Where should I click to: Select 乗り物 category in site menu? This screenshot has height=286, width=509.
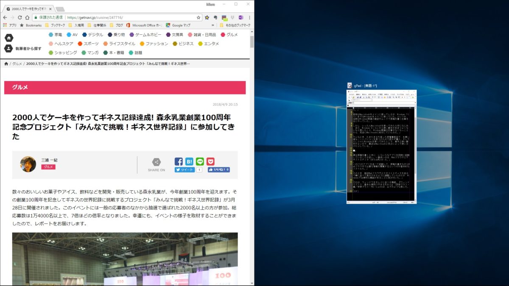116,34
